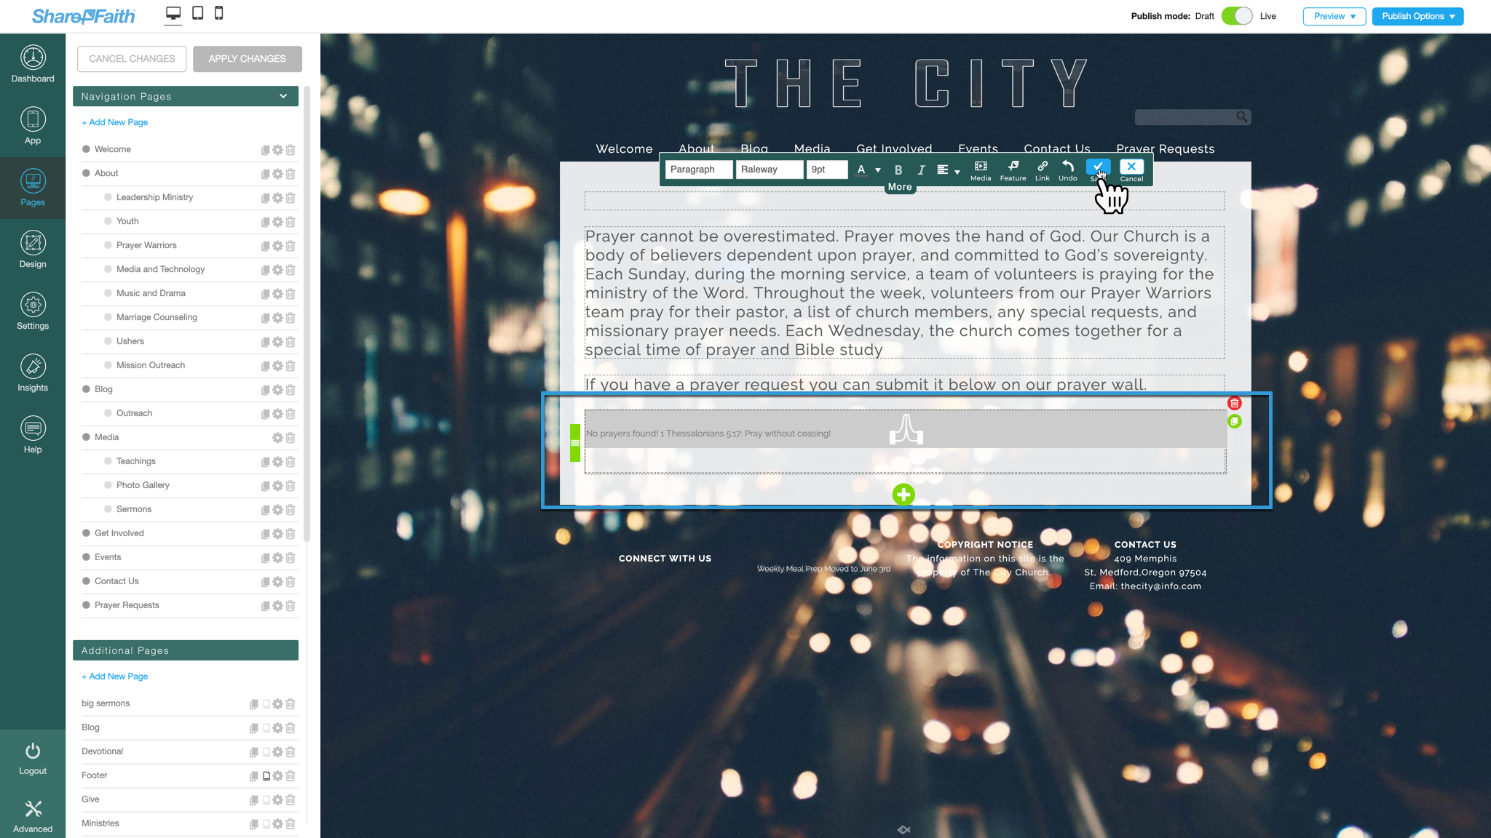1491x838 pixels.
Task: Go to Contact Us in site navigation
Action: coord(1057,149)
